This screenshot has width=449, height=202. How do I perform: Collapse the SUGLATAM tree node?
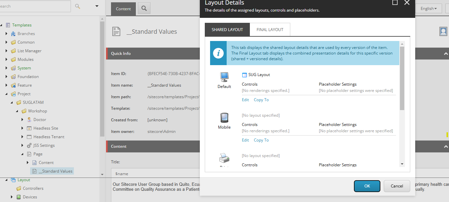pyautogui.click(x=12, y=102)
